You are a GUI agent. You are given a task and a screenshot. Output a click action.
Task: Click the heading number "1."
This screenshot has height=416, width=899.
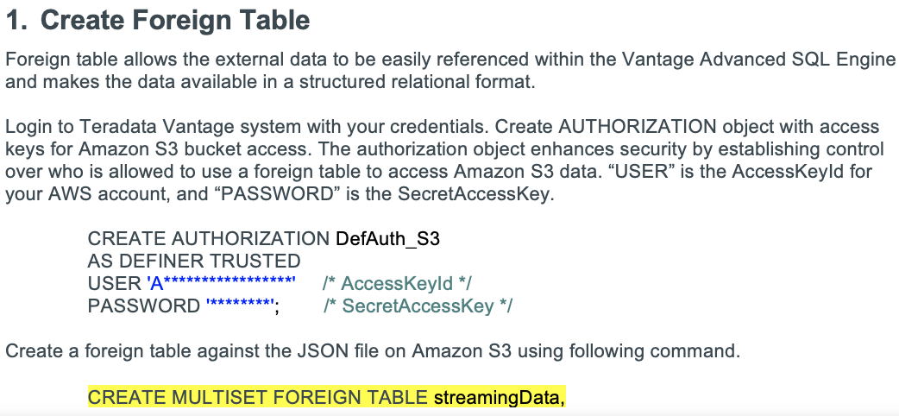pyautogui.click(x=17, y=20)
